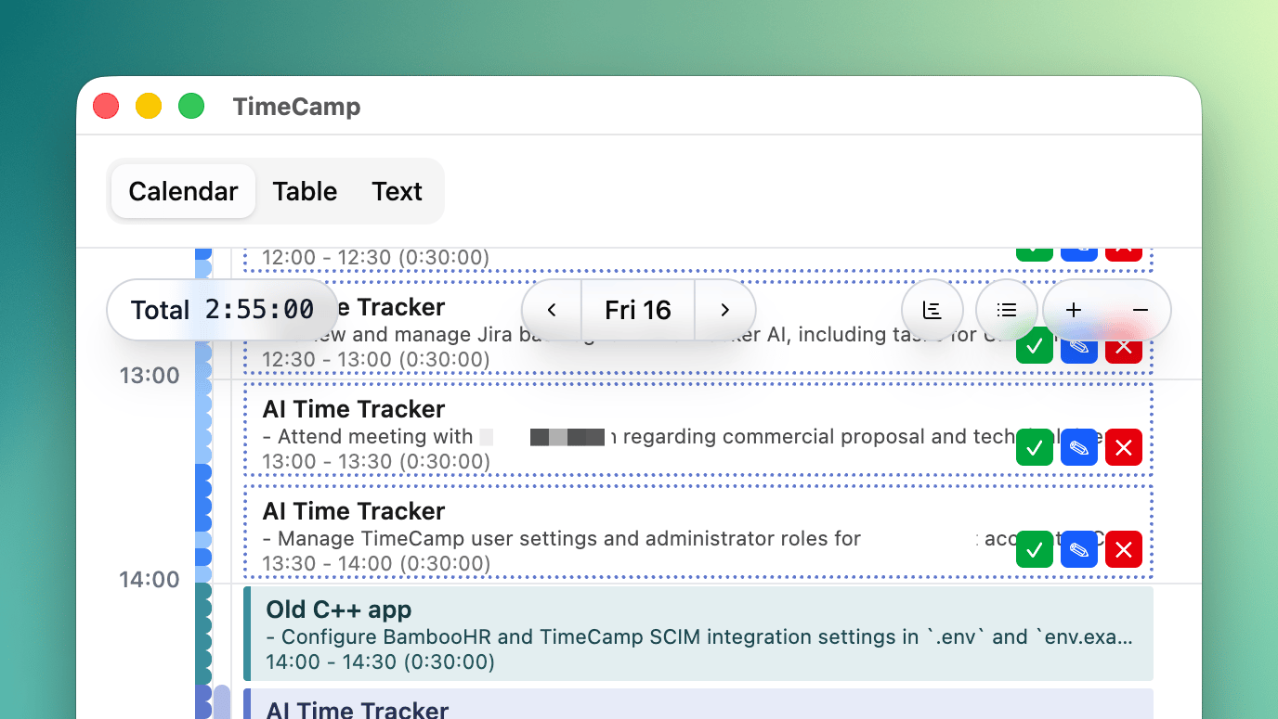The image size is (1278, 719).
Task: Switch to the Calendar view tab
Action: (183, 191)
